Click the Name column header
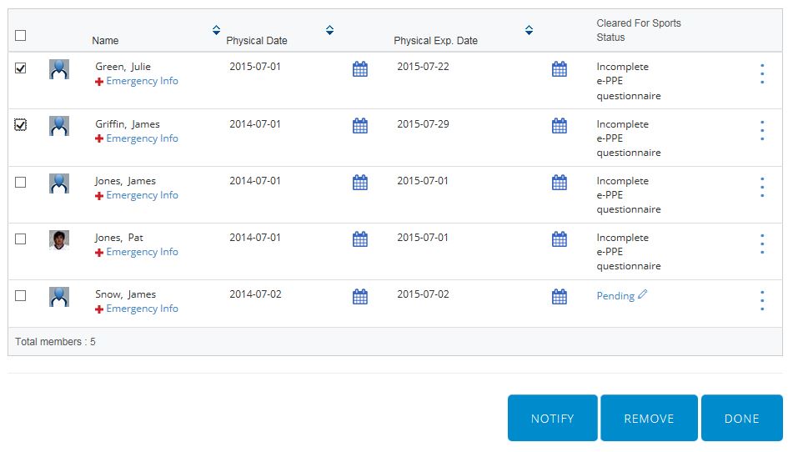Image resolution: width=793 pixels, height=452 pixels. [x=105, y=41]
